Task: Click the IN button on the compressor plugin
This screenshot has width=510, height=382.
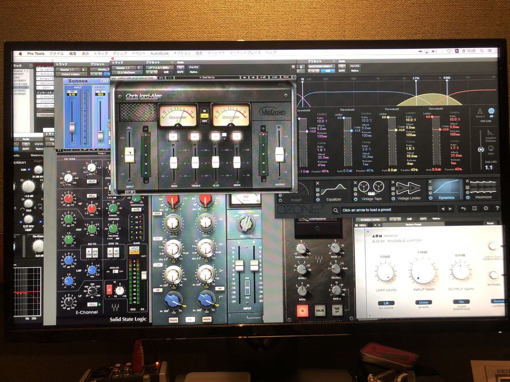Action: coord(302,310)
